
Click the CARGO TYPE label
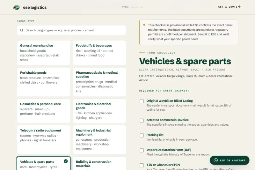click(26, 21)
